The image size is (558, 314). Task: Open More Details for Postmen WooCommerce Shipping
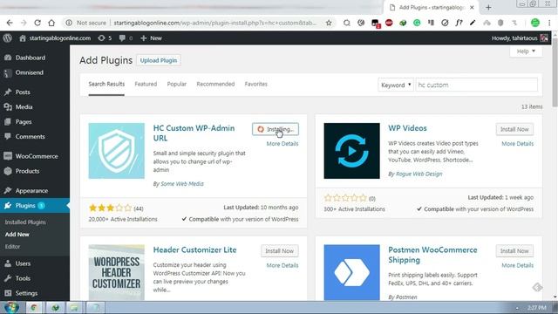coord(517,265)
